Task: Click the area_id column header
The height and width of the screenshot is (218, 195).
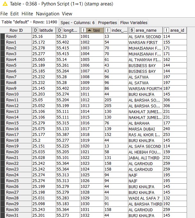Action: (x=175, y=30)
